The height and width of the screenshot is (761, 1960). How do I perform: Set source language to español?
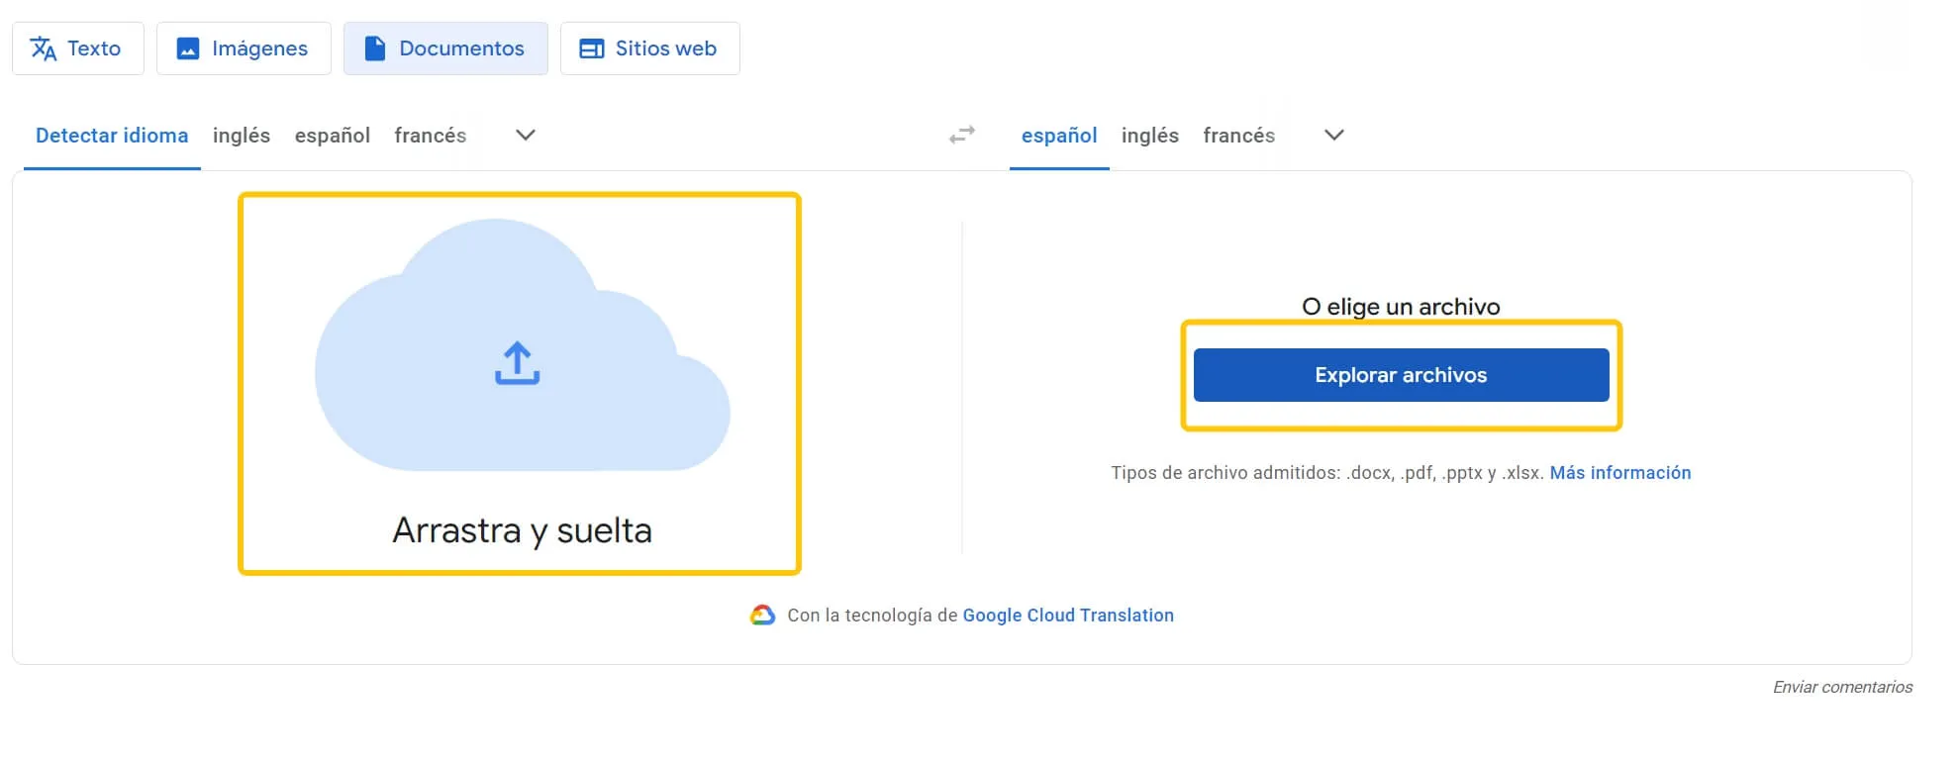click(x=333, y=136)
